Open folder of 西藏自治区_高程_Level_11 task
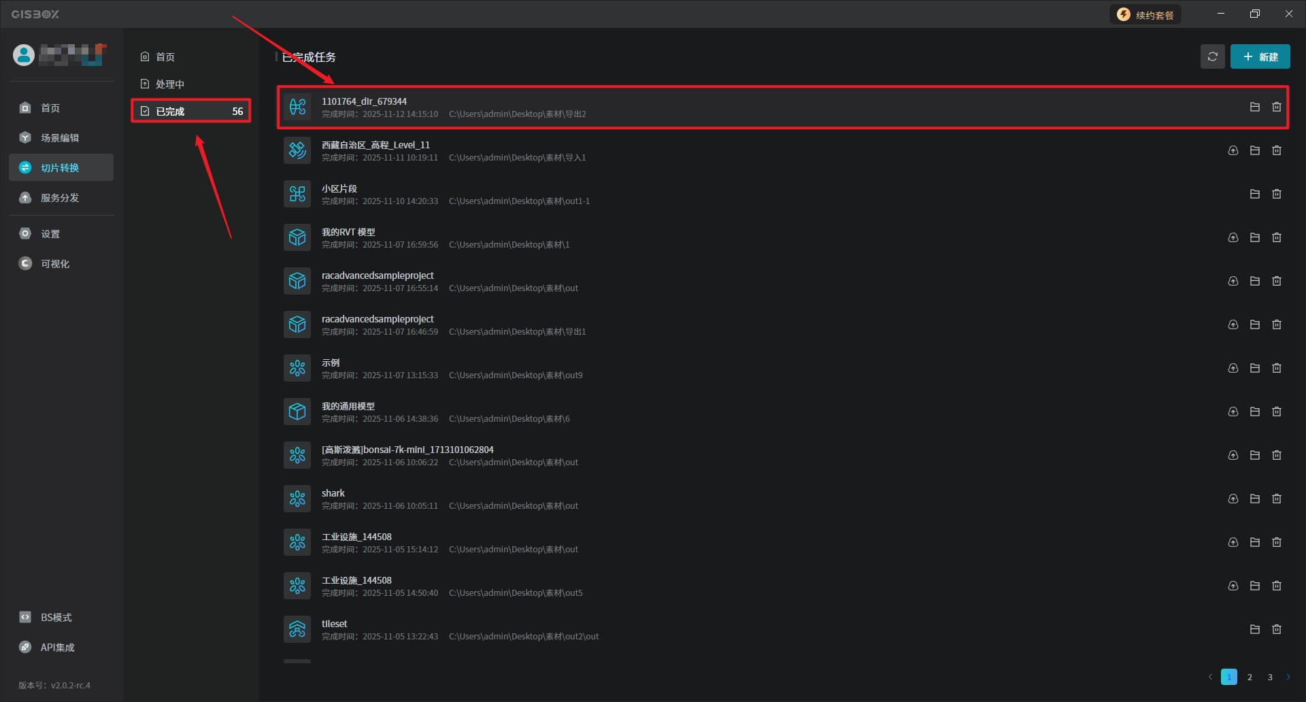Screen dimensions: 1306x702 tap(1254, 150)
